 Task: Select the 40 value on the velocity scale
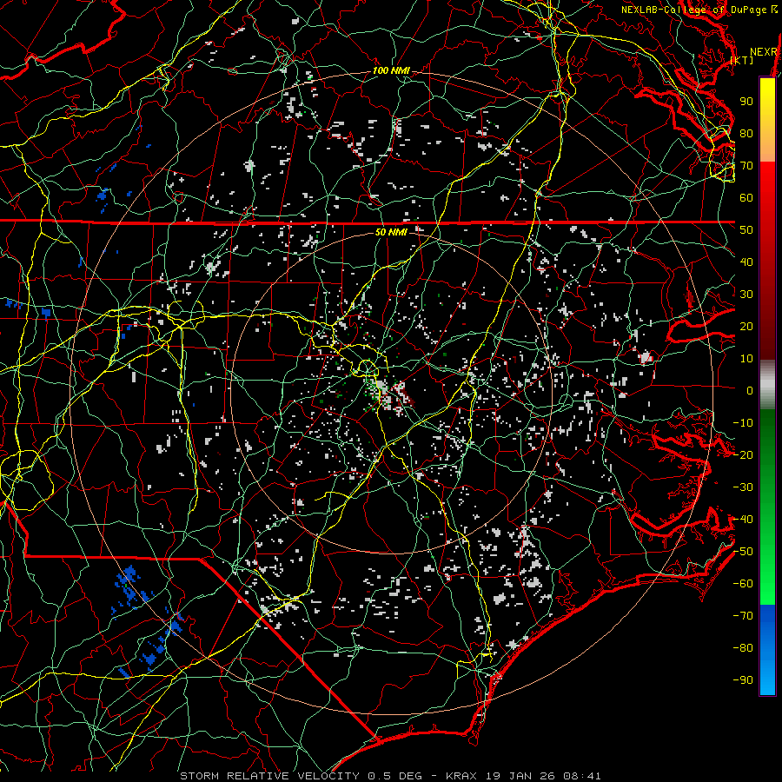click(x=746, y=262)
